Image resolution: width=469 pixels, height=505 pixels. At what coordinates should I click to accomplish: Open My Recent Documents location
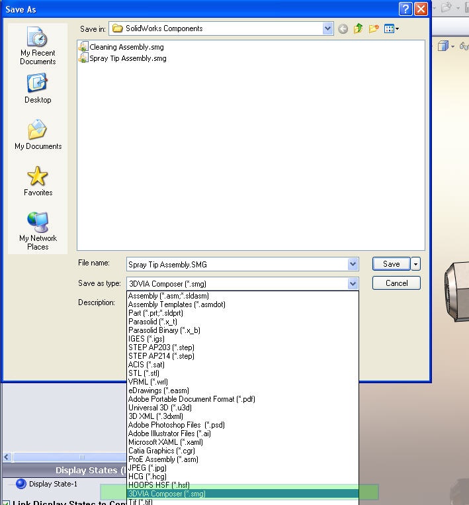pyautogui.click(x=38, y=46)
